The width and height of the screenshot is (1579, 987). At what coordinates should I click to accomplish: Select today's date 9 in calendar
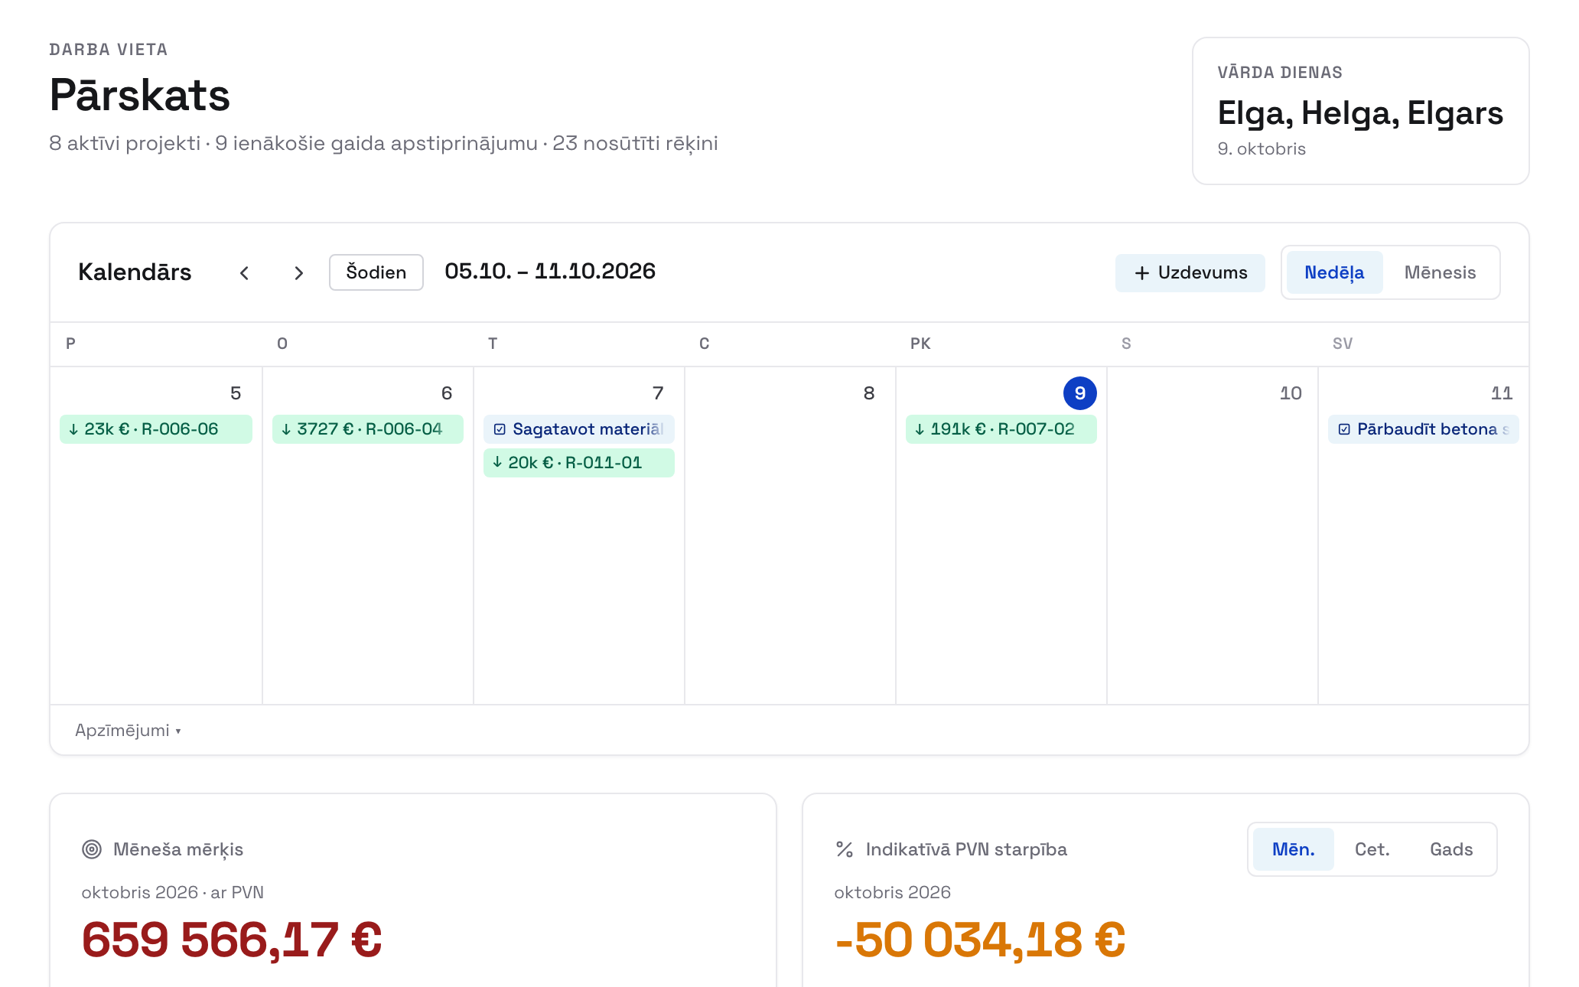pyautogui.click(x=1080, y=393)
